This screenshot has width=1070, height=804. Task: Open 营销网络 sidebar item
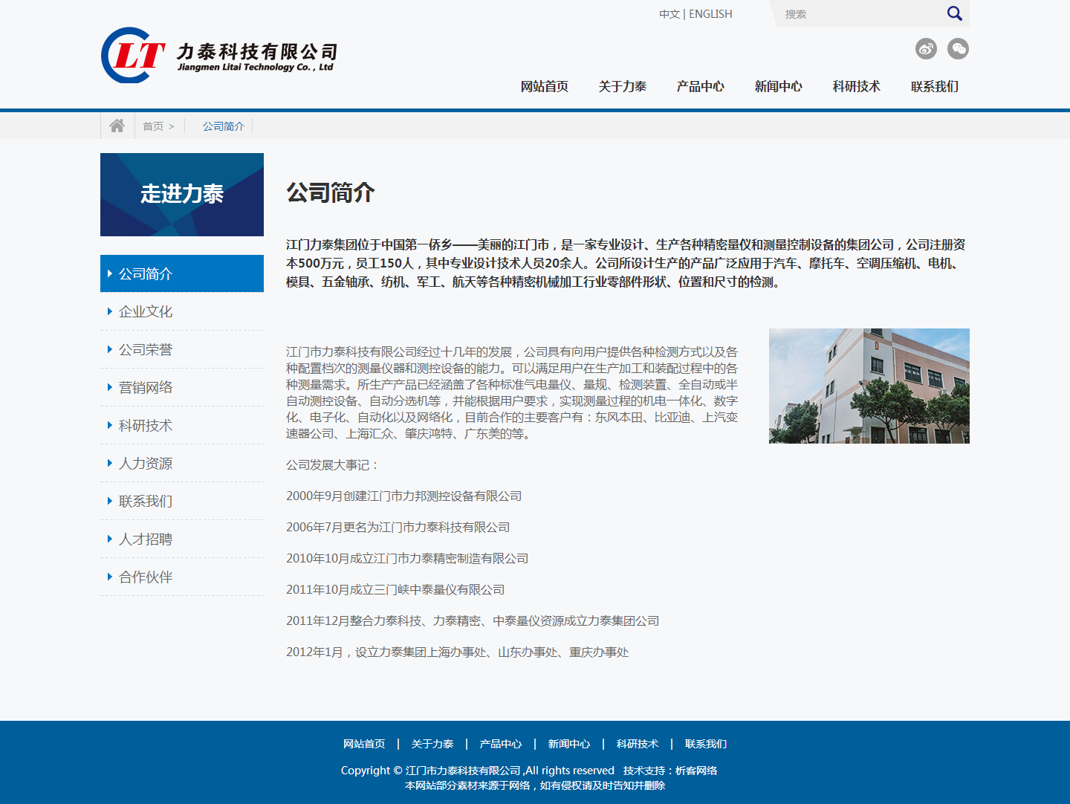coord(146,388)
